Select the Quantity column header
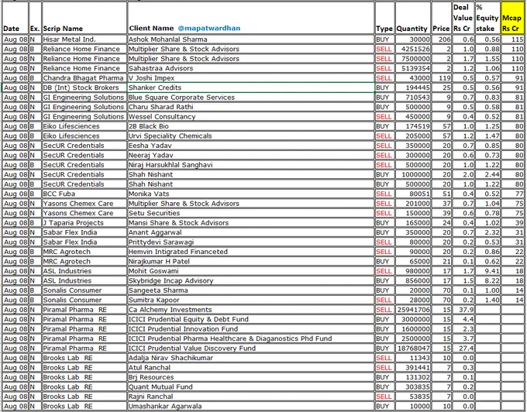This screenshot has width=527, height=412. (412, 18)
